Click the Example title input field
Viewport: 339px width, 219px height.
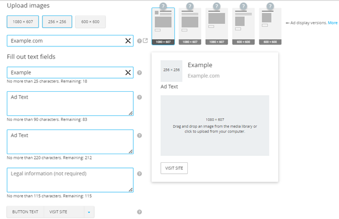click(x=70, y=72)
